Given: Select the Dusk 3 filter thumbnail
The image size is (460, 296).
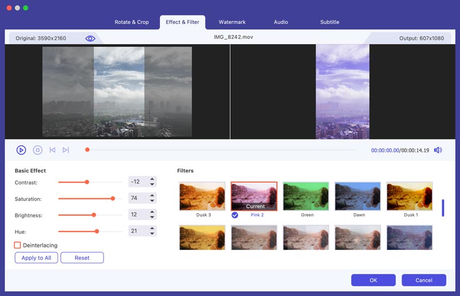Looking at the screenshot, I should (x=202, y=197).
